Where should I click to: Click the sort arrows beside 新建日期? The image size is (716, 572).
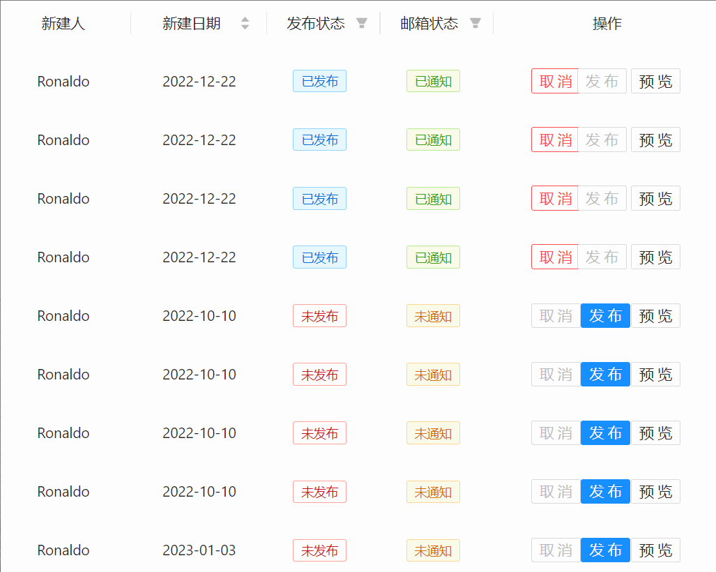click(245, 24)
